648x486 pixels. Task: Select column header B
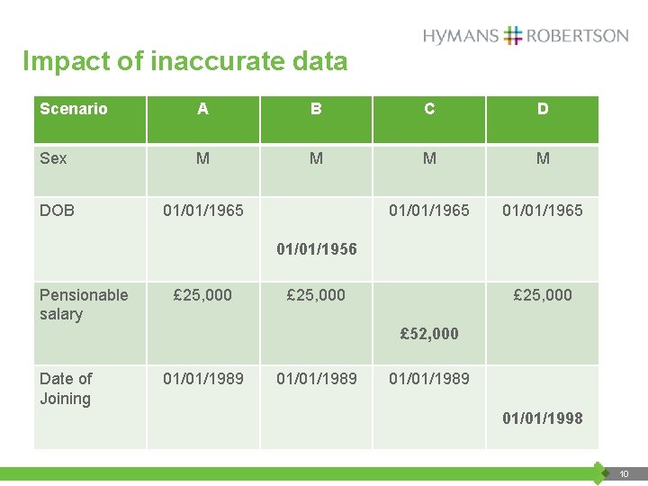(316, 109)
